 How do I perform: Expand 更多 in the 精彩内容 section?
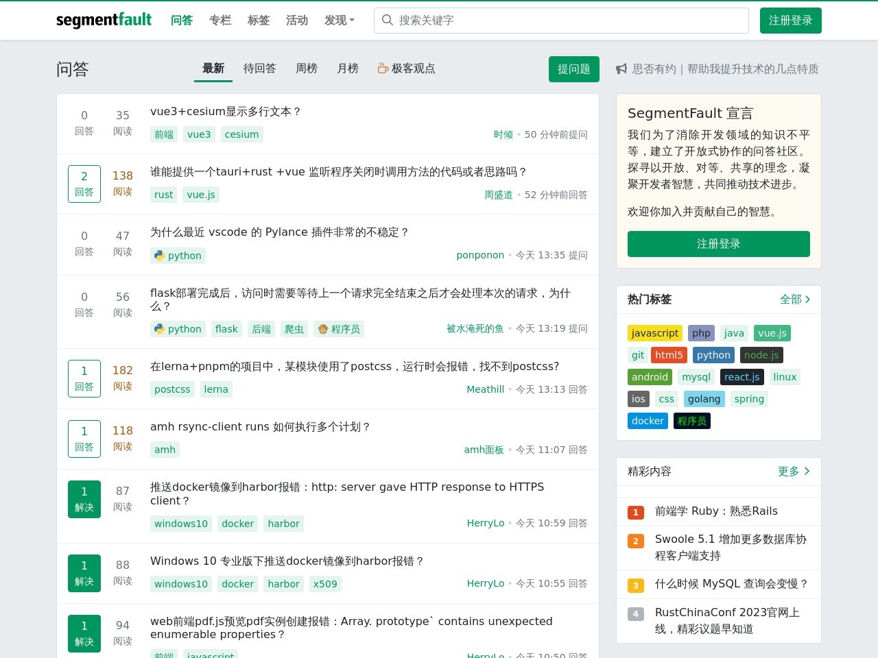[793, 471]
